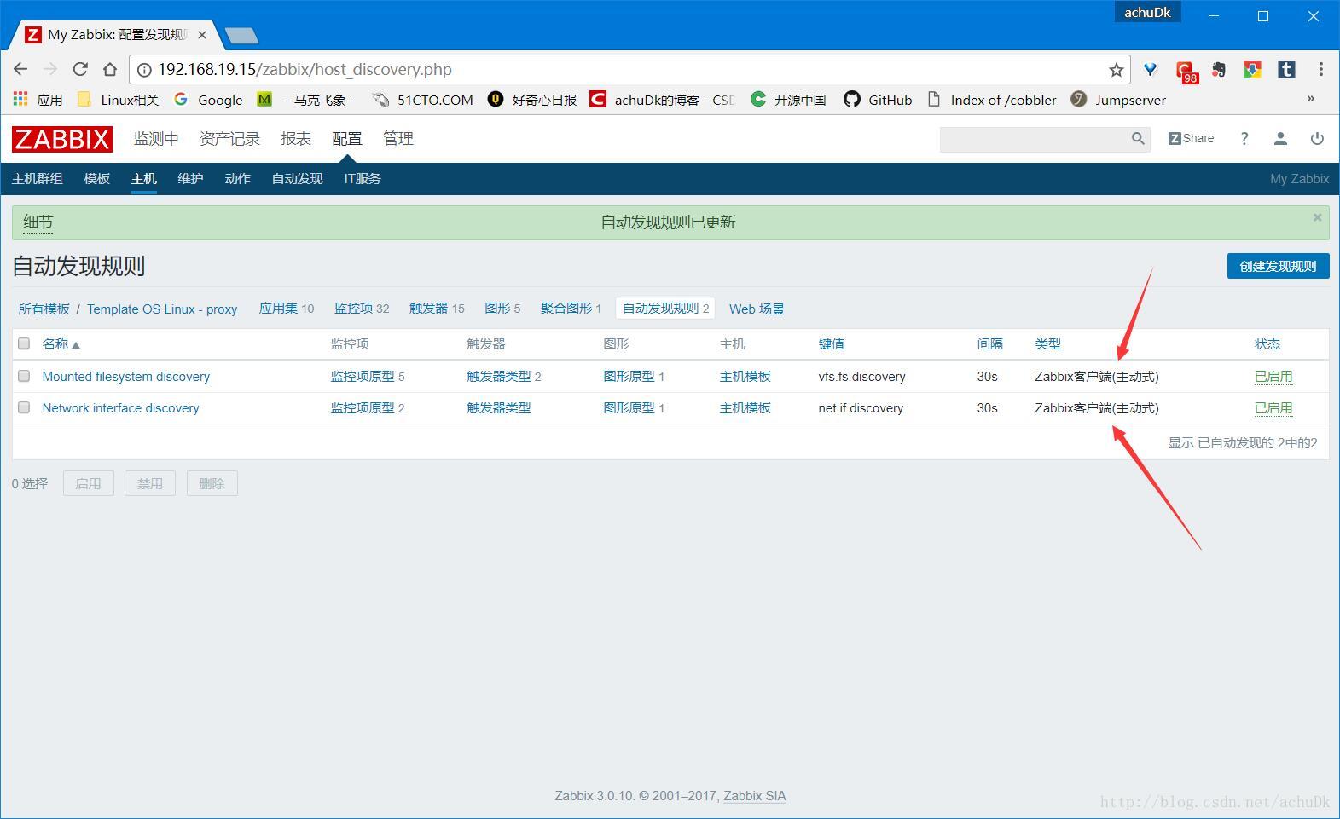Image resolution: width=1340 pixels, height=819 pixels.
Task: Click 所有模板 breadcrumb link
Action: (x=44, y=309)
